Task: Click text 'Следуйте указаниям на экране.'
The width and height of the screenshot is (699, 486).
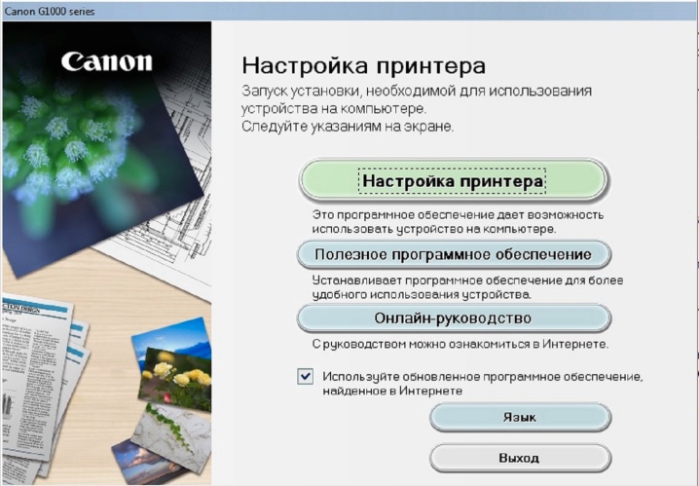Action: (348, 127)
